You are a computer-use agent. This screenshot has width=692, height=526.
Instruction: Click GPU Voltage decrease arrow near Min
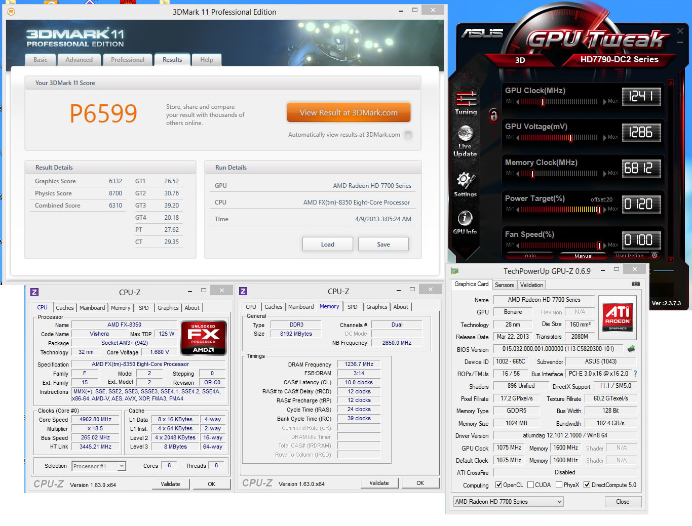pyautogui.click(x=518, y=138)
